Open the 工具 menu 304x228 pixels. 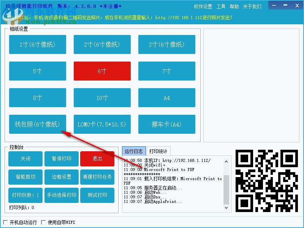(x=221, y=6)
